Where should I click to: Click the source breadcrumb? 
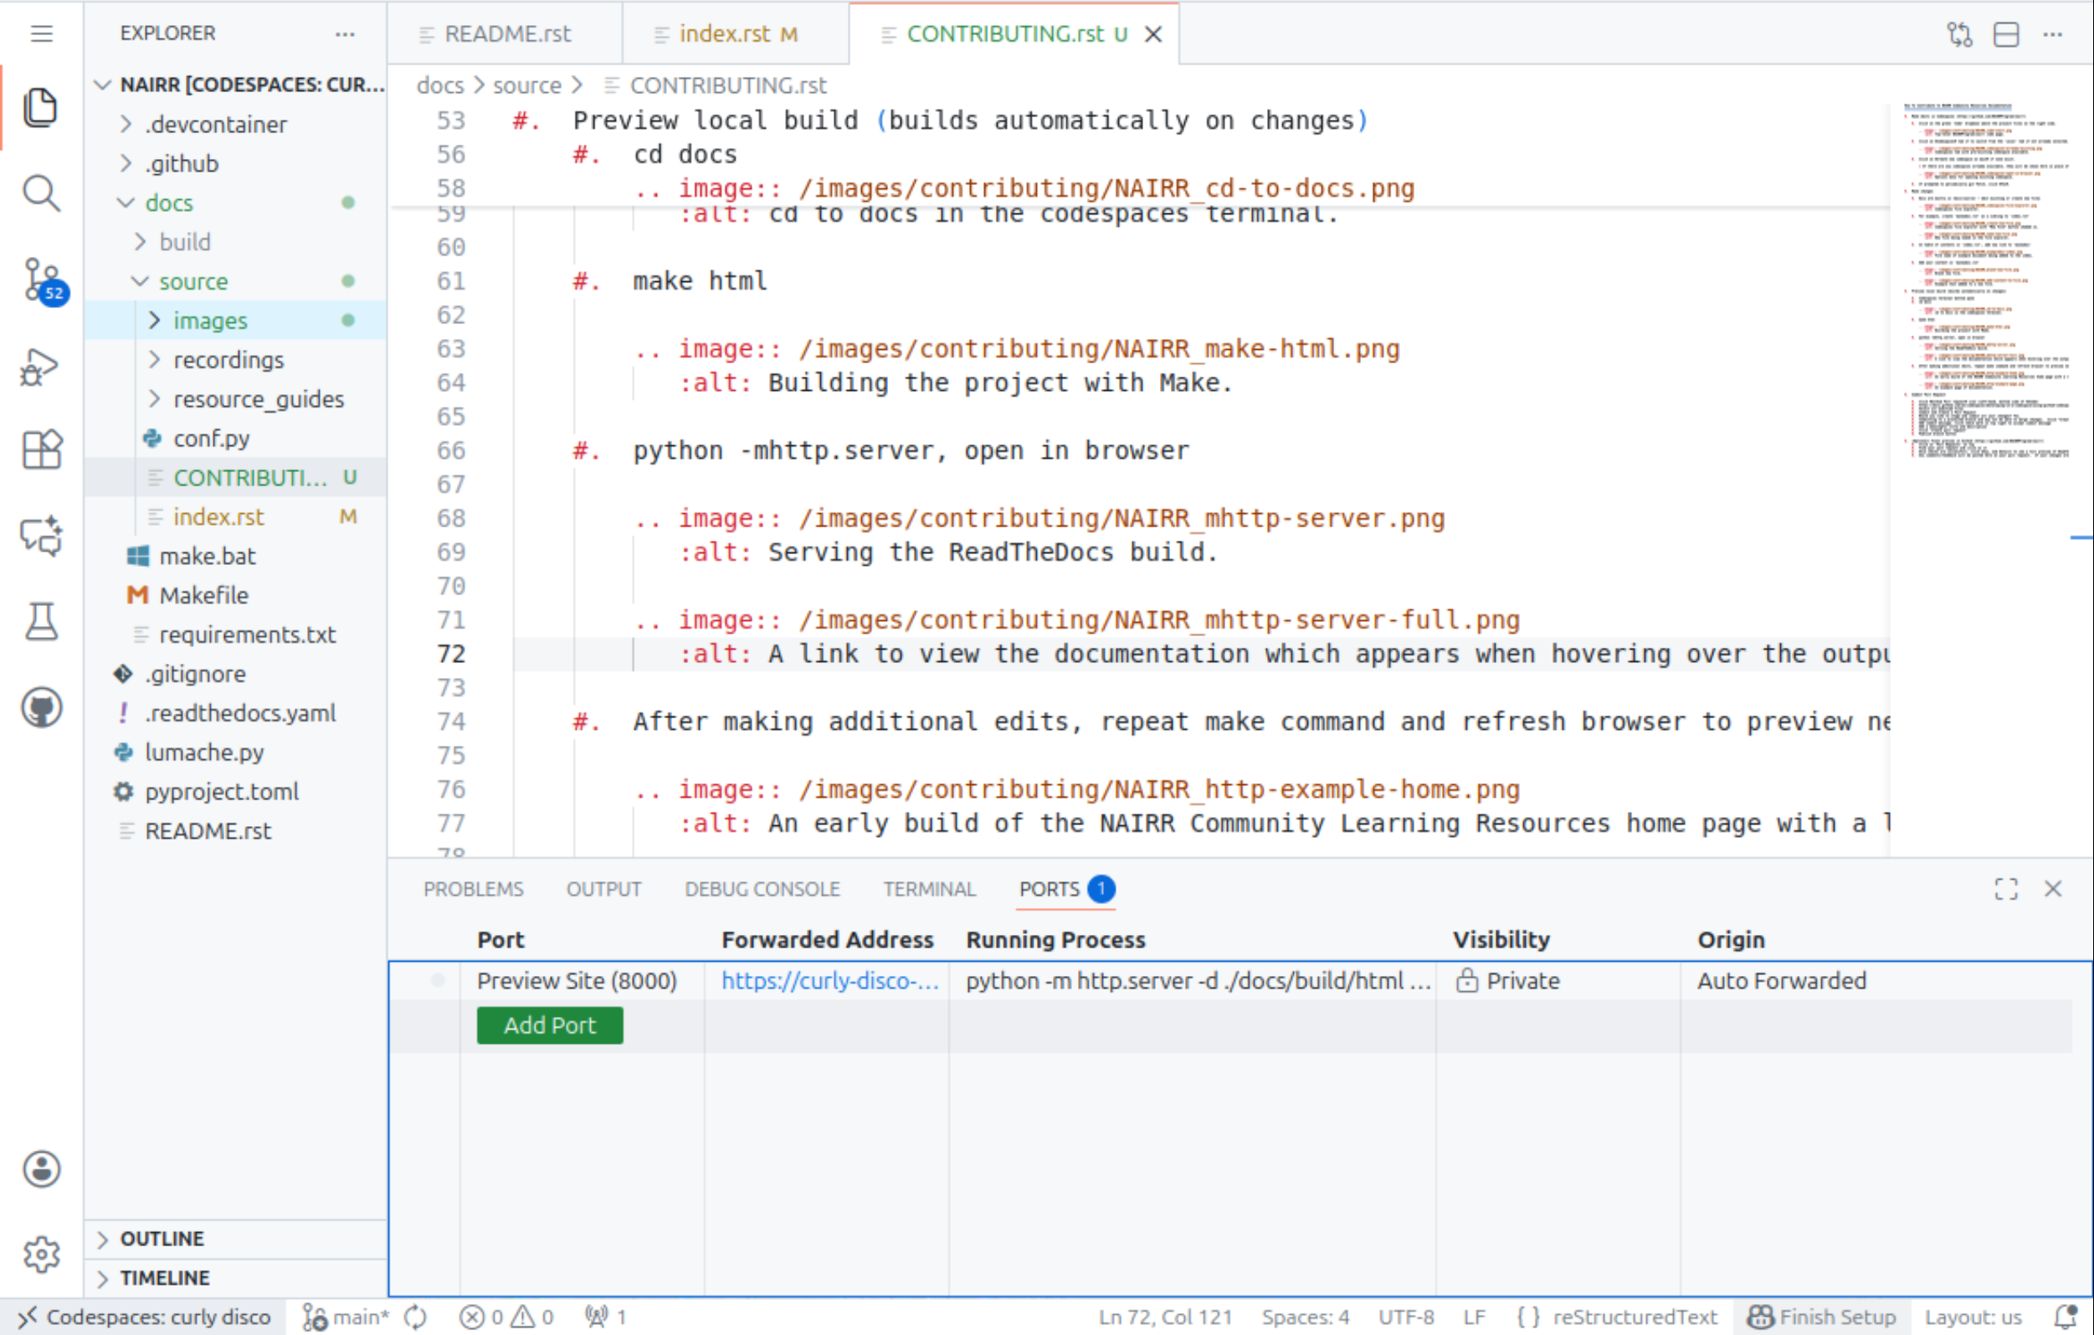click(x=527, y=85)
